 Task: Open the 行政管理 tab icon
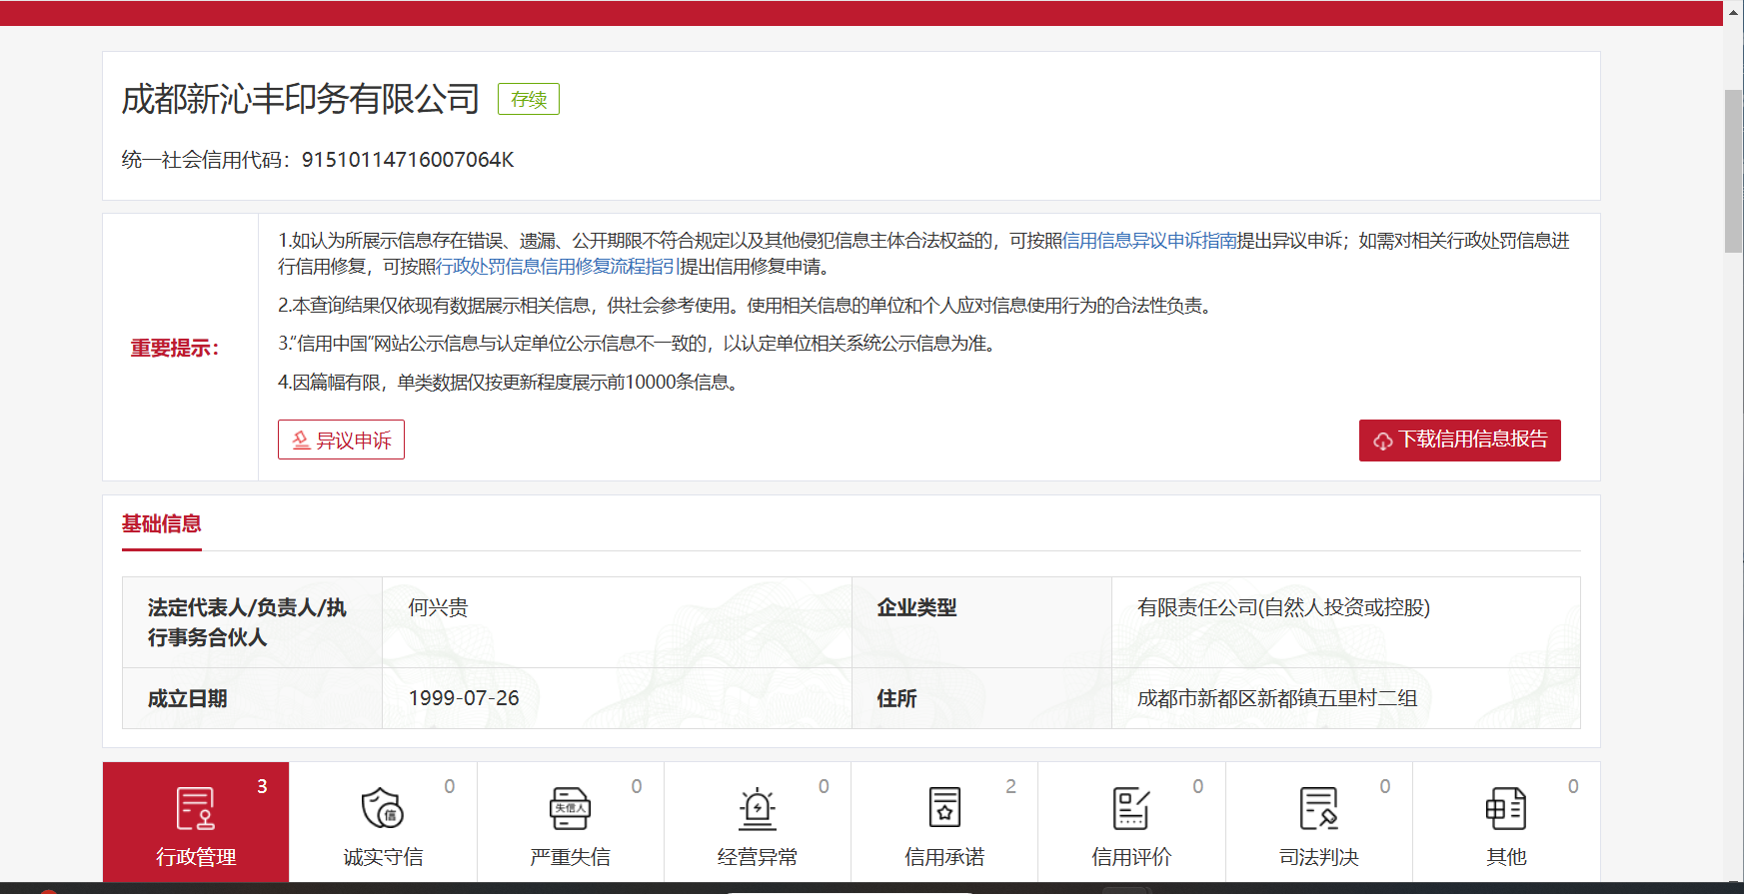click(x=195, y=809)
